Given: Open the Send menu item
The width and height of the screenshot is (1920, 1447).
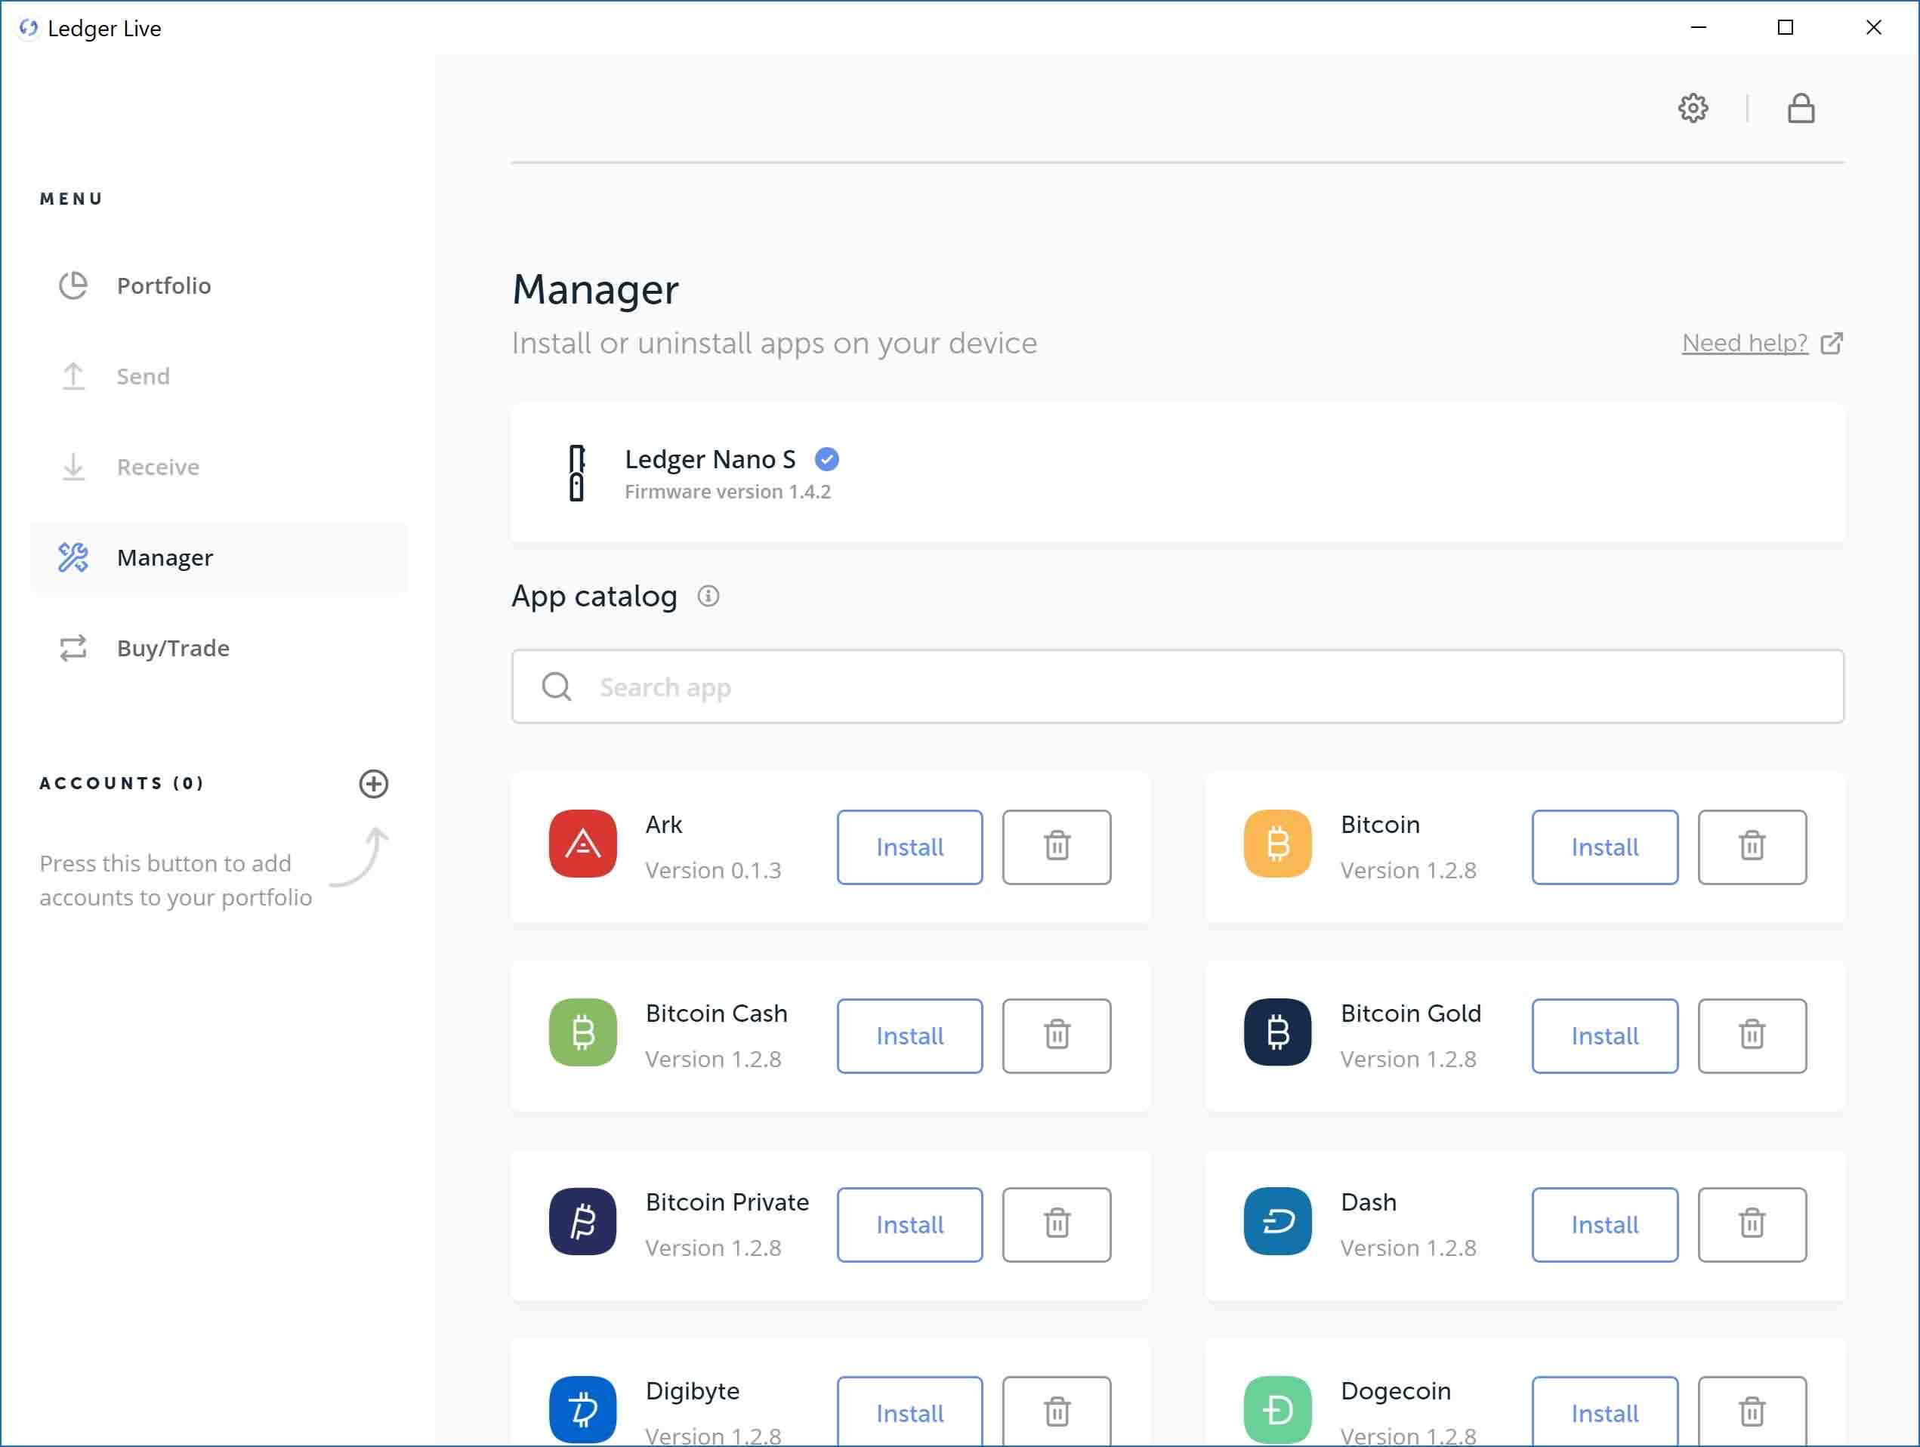Looking at the screenshot, I should click(219, 377).
